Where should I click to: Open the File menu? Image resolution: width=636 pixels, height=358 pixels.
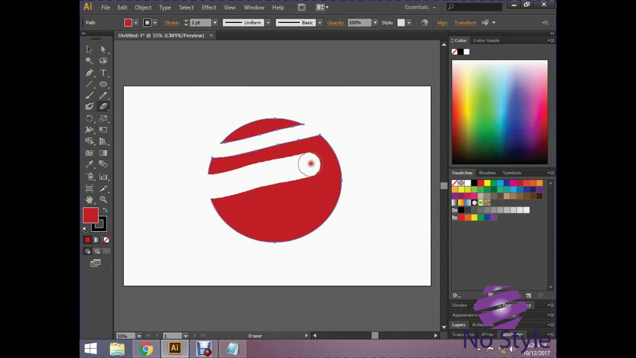(105, 7)
